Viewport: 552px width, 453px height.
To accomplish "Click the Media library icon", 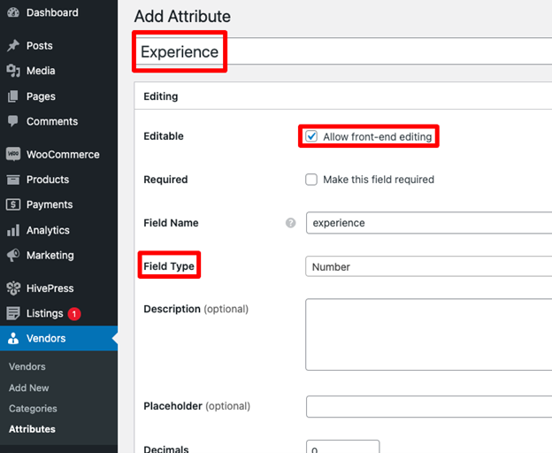I will point(13,71).
